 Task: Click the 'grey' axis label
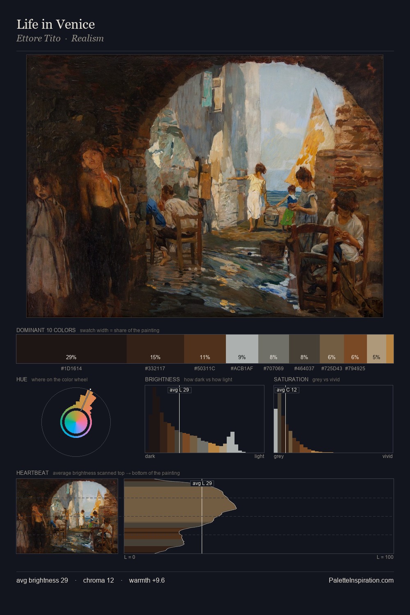279,456
